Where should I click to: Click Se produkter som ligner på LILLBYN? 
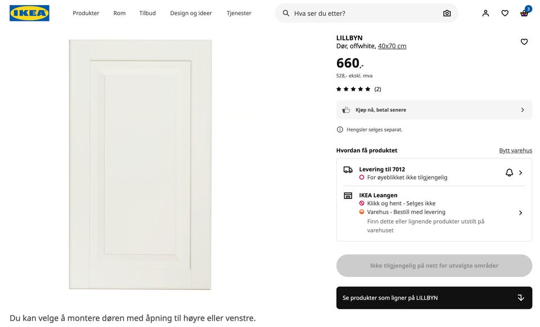coord(434,298)
